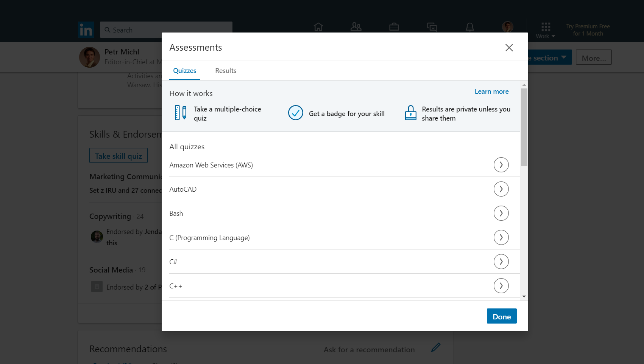Open the C# quiz chevron
Screen dimensions: 644x364
tap(501, 262)
